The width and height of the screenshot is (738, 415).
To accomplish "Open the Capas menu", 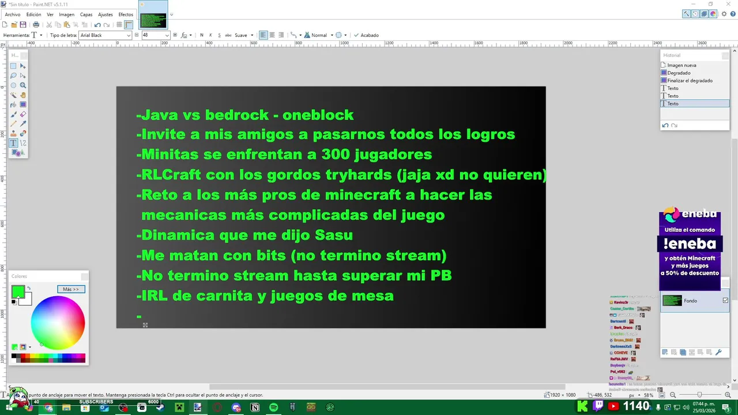I will point(86,14).
